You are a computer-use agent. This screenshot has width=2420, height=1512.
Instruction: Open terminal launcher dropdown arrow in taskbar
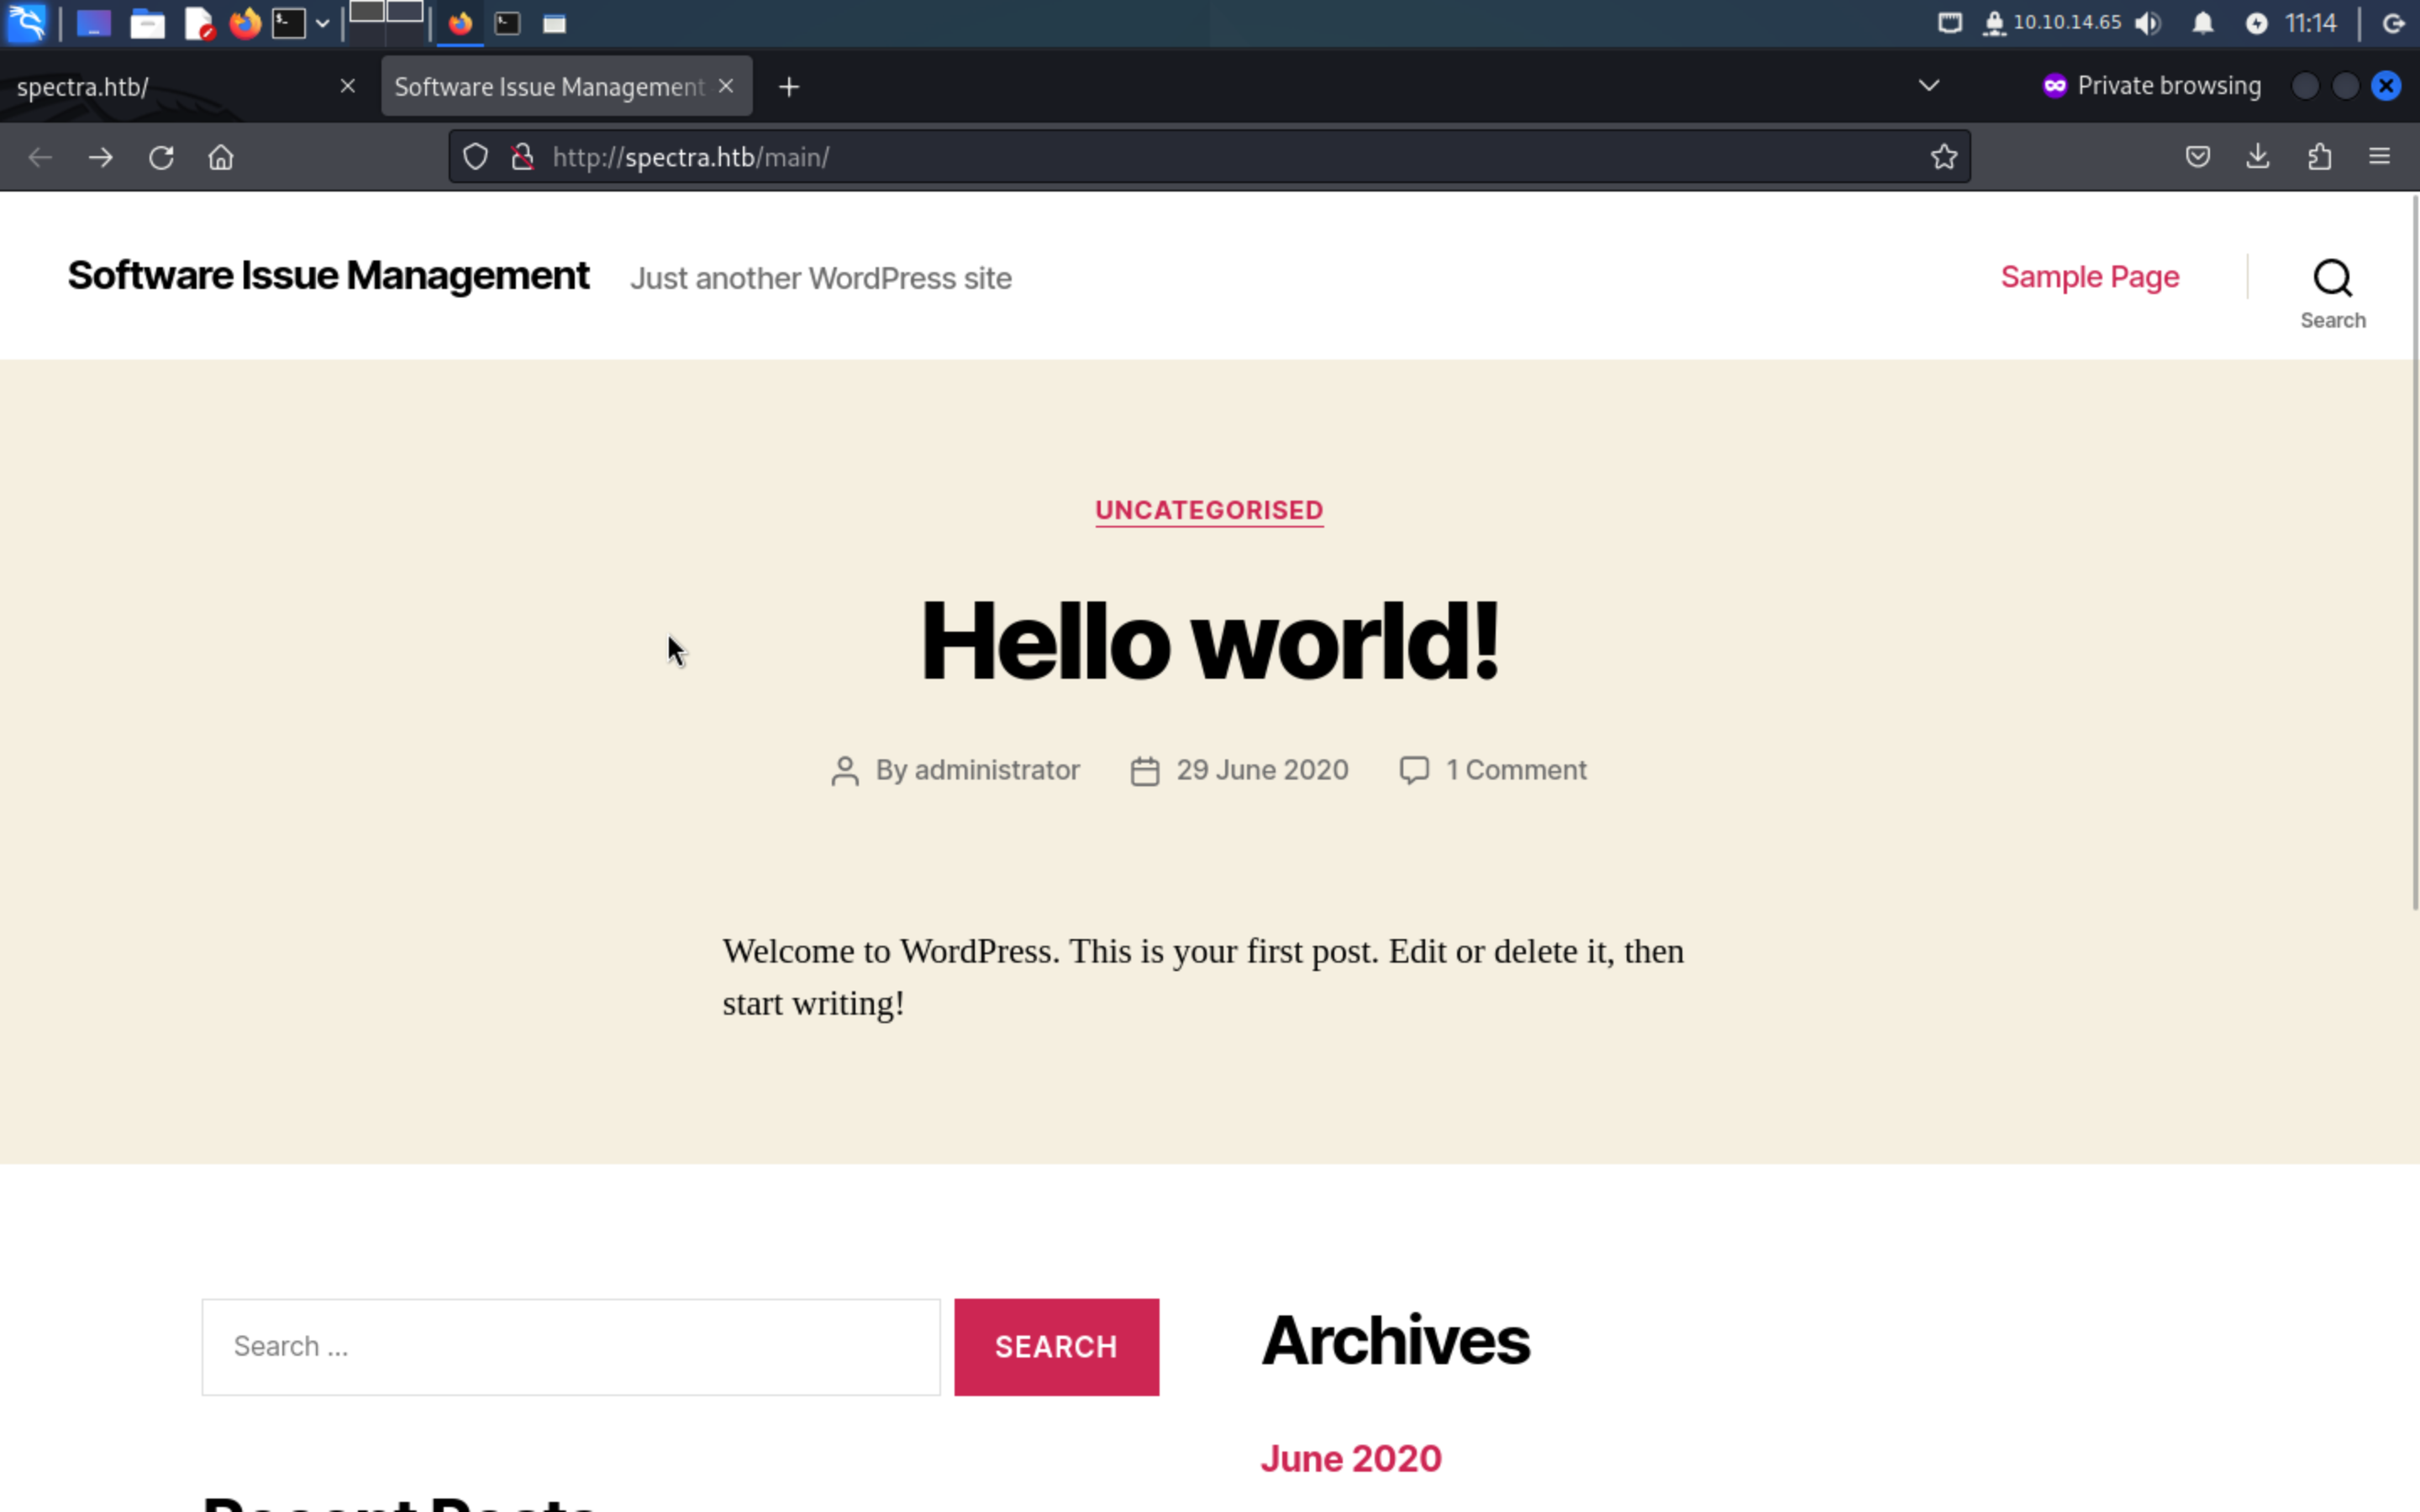(x=323, y=23)
